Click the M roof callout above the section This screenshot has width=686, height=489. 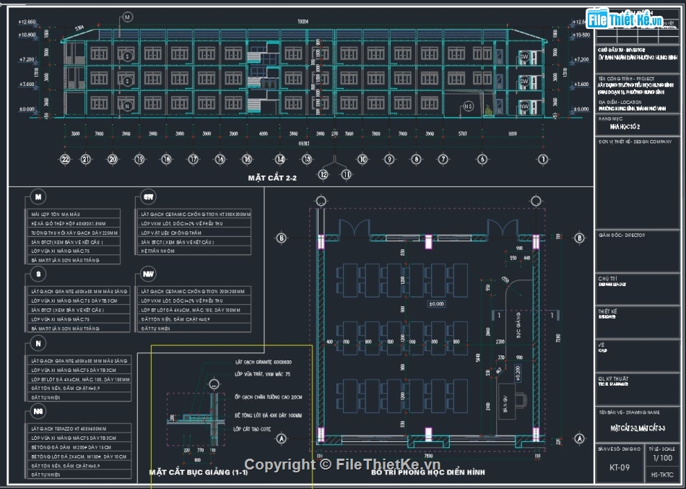click(127, 17)
